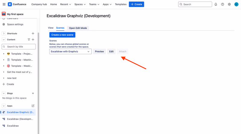Click the Preview button
This screenshot has width=241, height=134.
pyautogui.click(x=99, y=51)
